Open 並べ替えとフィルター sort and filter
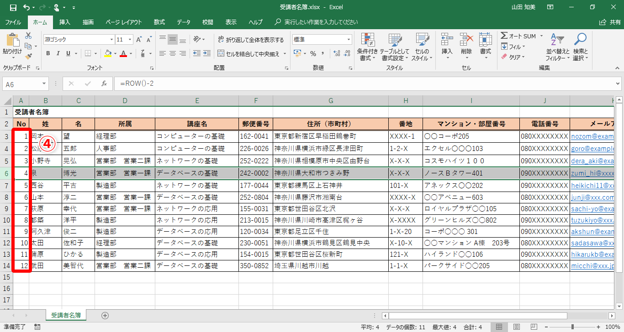 coord(557,47)
